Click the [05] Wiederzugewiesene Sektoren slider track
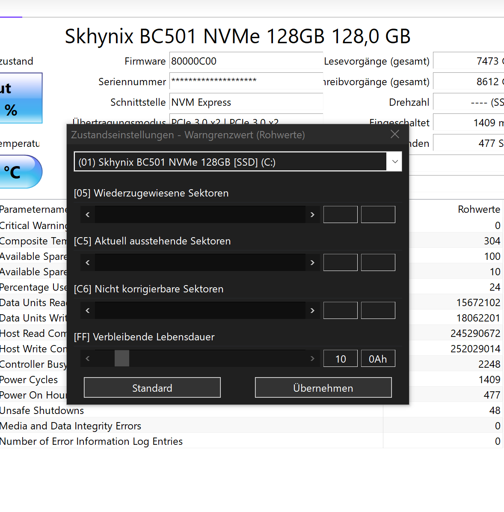Screen dimensions: 504x512 point(200,214)
